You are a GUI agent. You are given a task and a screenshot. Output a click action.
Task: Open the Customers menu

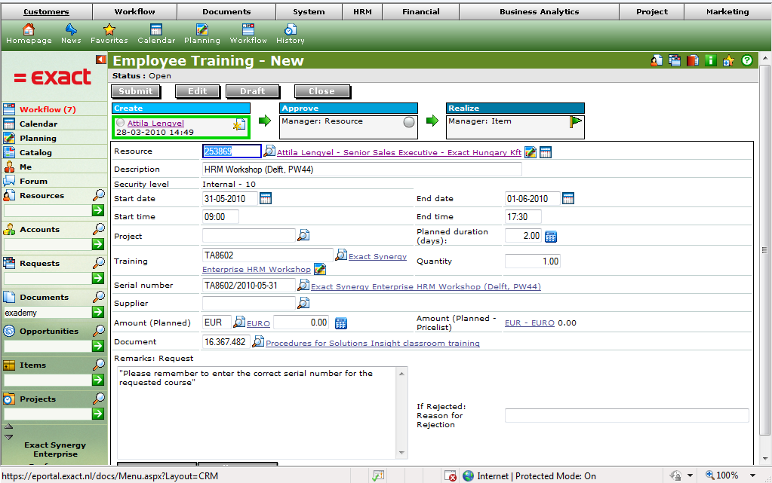[x=46, y=12]
